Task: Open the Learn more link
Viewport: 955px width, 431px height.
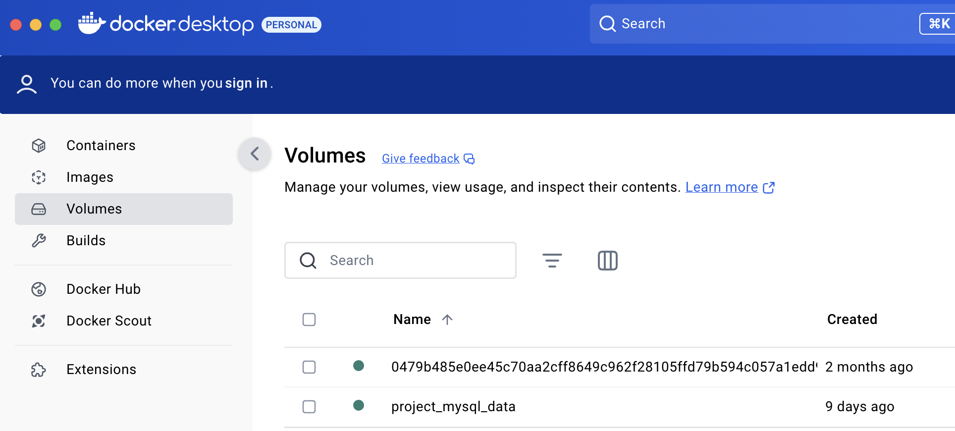Action: pos(722,187)
